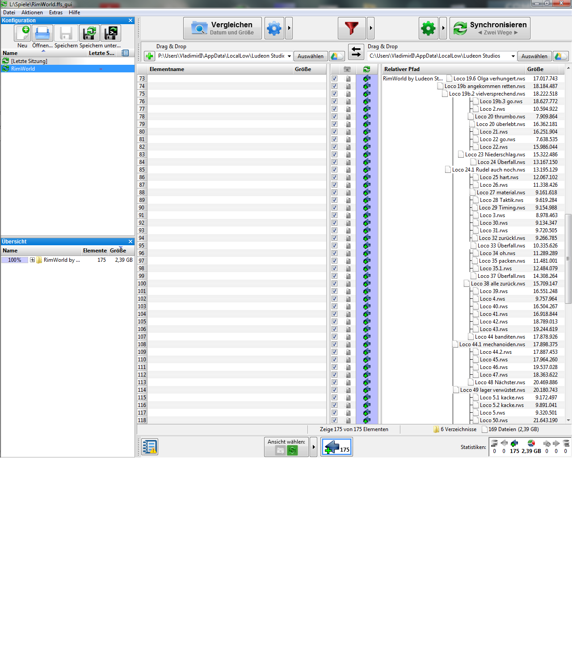Image resolution: width=572 pixels, height=650 pixels.
Task: Open the arrow next to Ansicht wählen
Action: pos(314,447)
